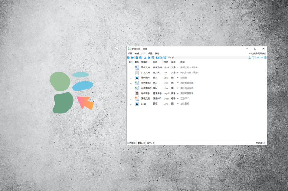Select the file name 示例表格1

[146, 83]
